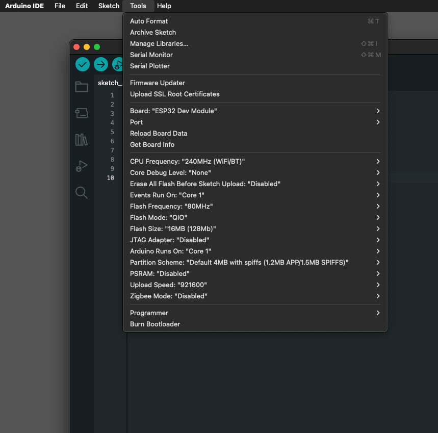Open the File menu
Screen dimensions: 438x433
(x=60, y=6)
